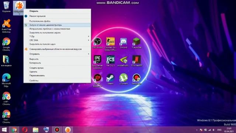
Task: Open the Windows Start button
Action: (4, 130)
